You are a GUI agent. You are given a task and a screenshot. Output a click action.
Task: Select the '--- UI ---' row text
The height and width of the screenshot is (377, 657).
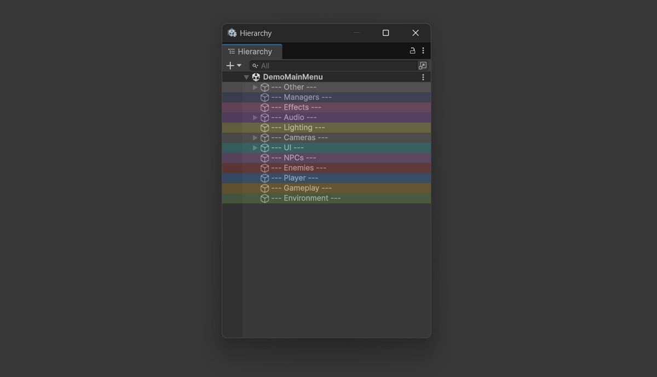(x=287, y=148)
